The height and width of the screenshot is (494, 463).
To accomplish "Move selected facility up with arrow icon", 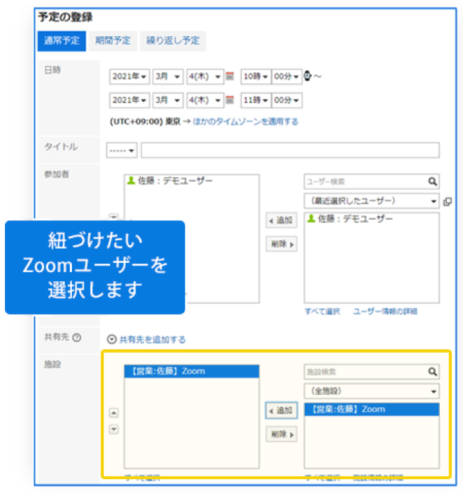I will [113, 413].
